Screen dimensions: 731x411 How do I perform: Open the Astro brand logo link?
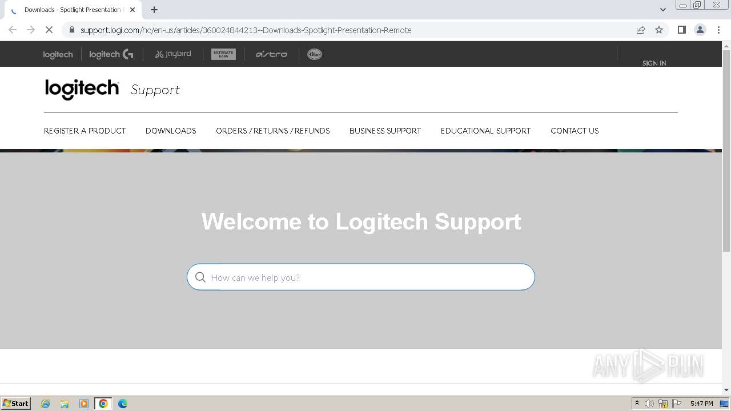[x=271, y=54]
